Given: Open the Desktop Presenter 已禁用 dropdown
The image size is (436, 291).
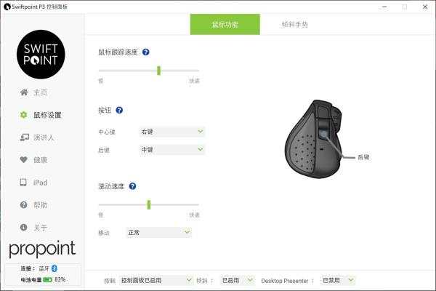Looking at the screenshot, I should click(338, 280).
